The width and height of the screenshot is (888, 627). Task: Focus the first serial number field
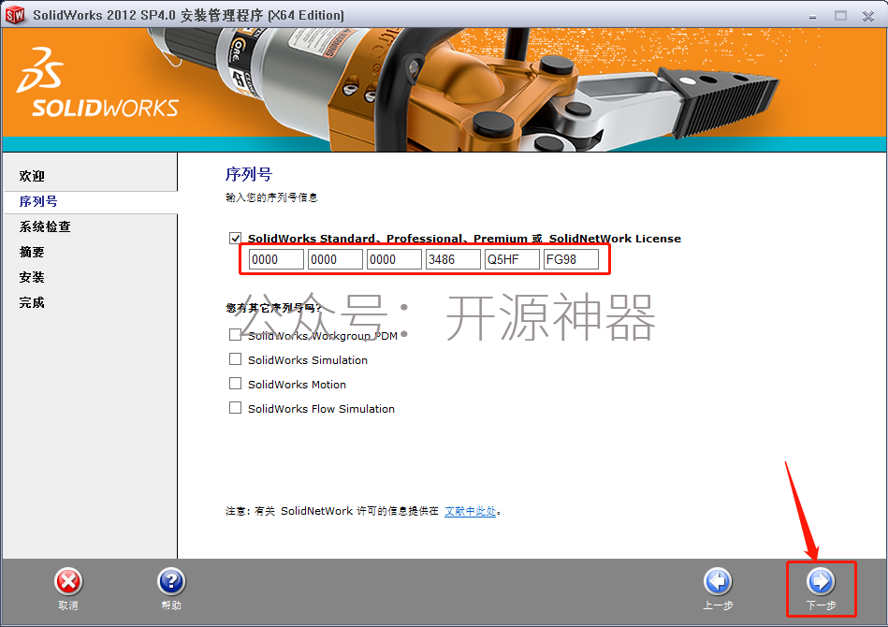276,259
